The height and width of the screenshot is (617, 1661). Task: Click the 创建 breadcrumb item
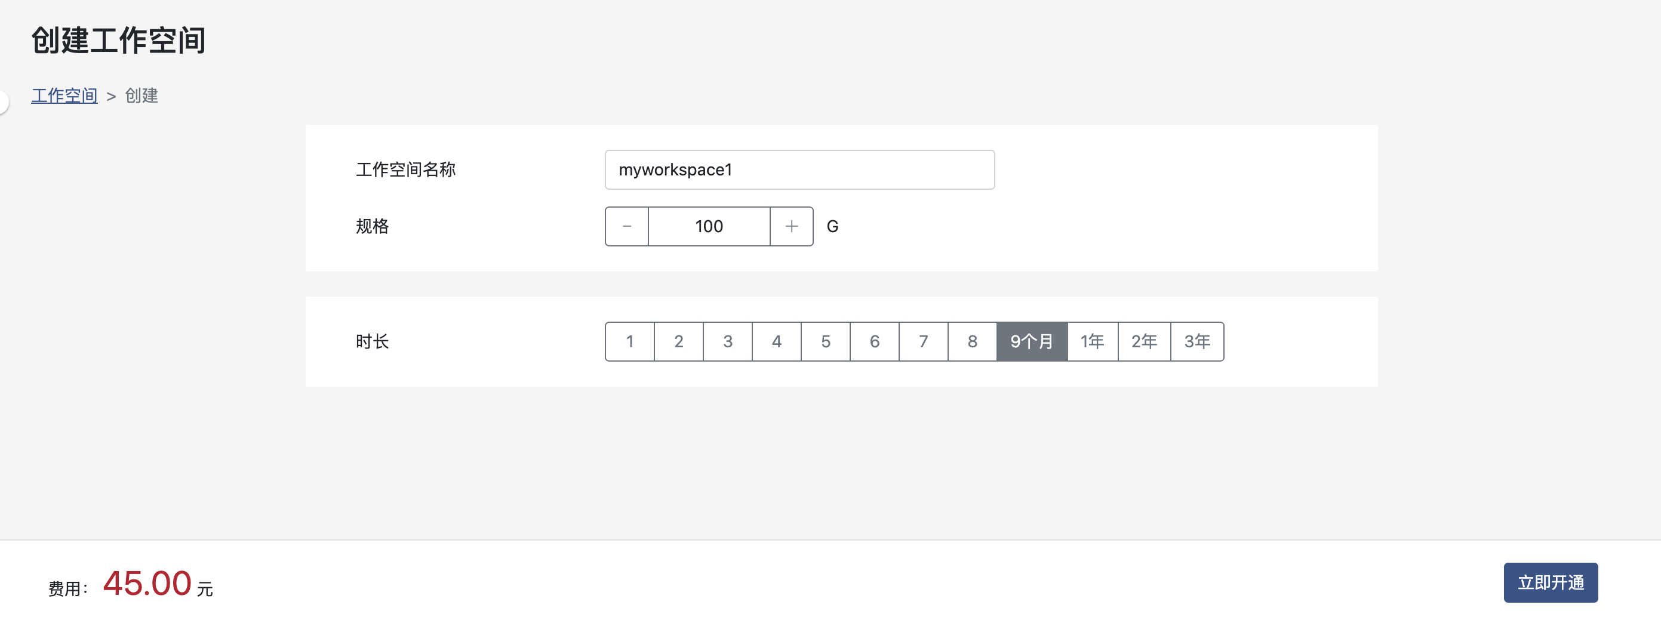[142, 95]
